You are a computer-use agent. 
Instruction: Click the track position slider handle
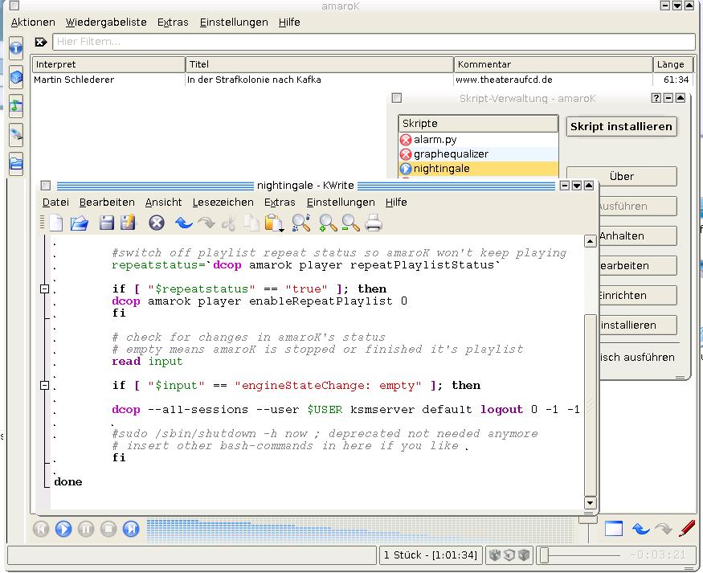(544, 555)
